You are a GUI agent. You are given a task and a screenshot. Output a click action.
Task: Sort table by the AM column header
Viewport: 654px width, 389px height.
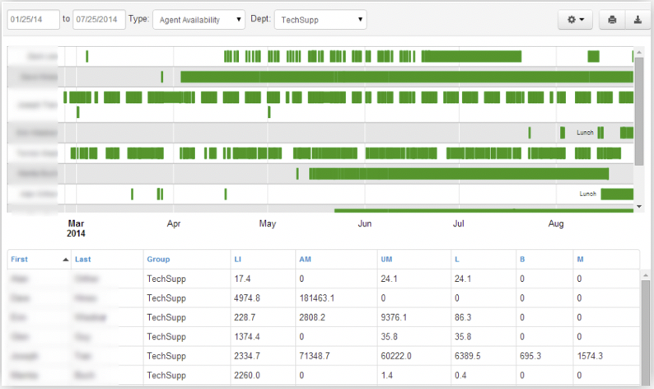coord(305,259)
